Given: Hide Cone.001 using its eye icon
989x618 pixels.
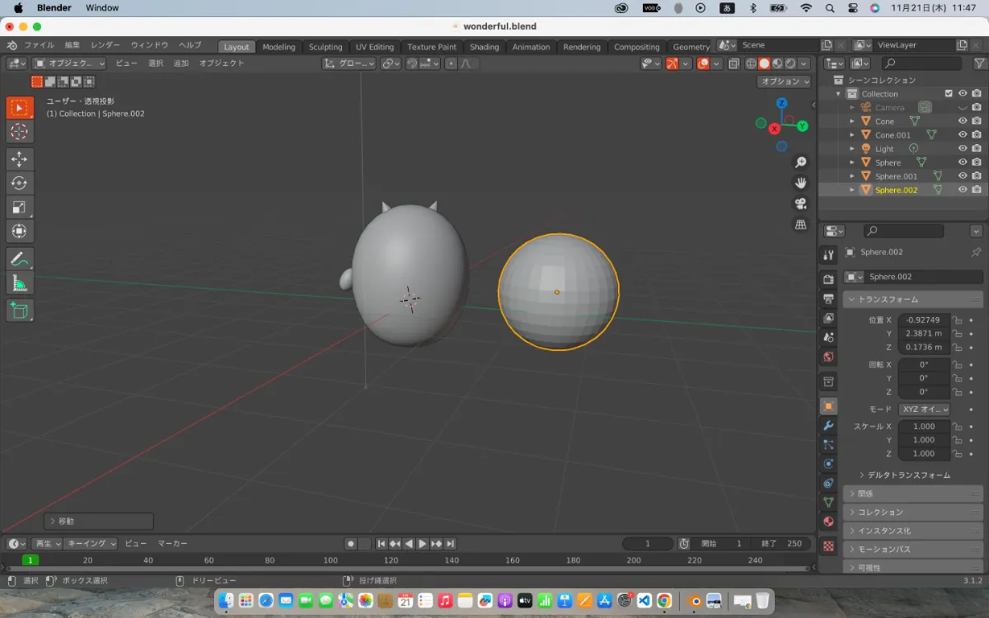Looking at the screenshot, I should coord(962,135).
